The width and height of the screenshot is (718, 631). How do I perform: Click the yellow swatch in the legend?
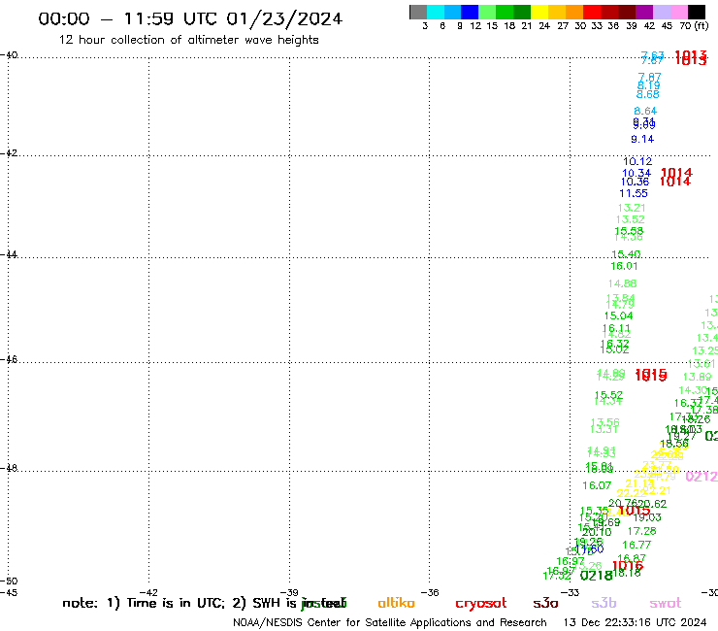coord(539,12)
